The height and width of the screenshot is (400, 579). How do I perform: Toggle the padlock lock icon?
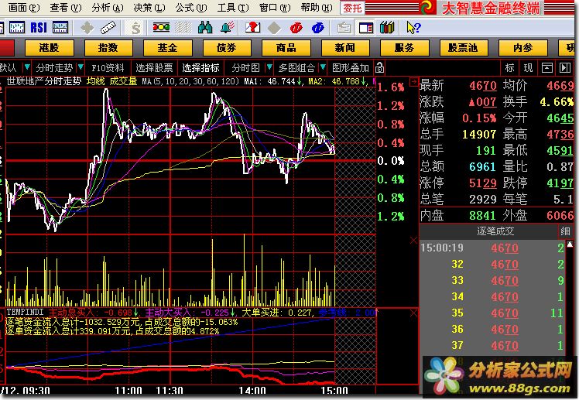click(x=379, y=68)
